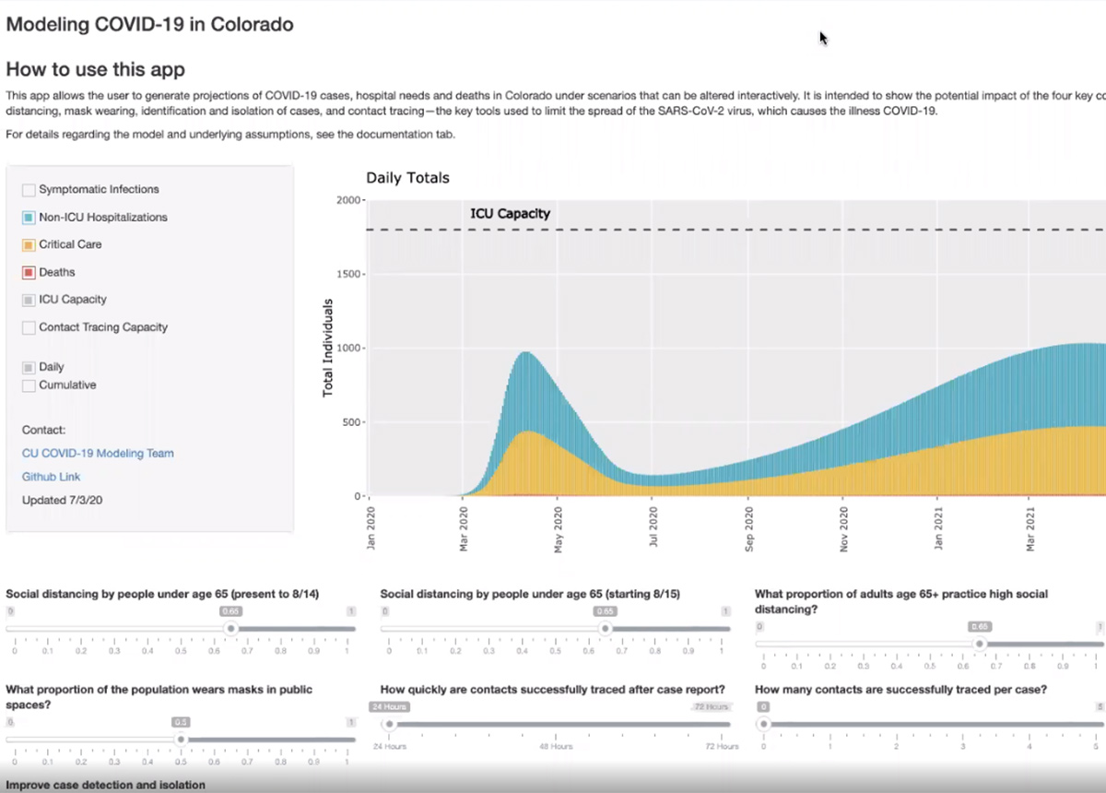The image size is (1106, 793).
Task: Click the mask wearing proportion slider handle
Action: (x=182, y=739)
